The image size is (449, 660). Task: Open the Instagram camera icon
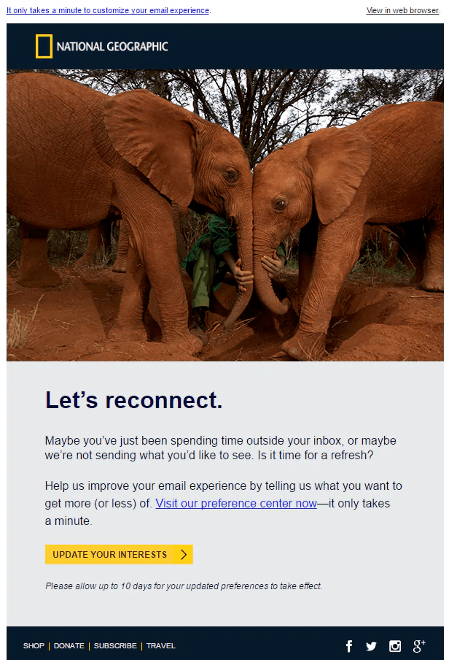click(395, 645)
